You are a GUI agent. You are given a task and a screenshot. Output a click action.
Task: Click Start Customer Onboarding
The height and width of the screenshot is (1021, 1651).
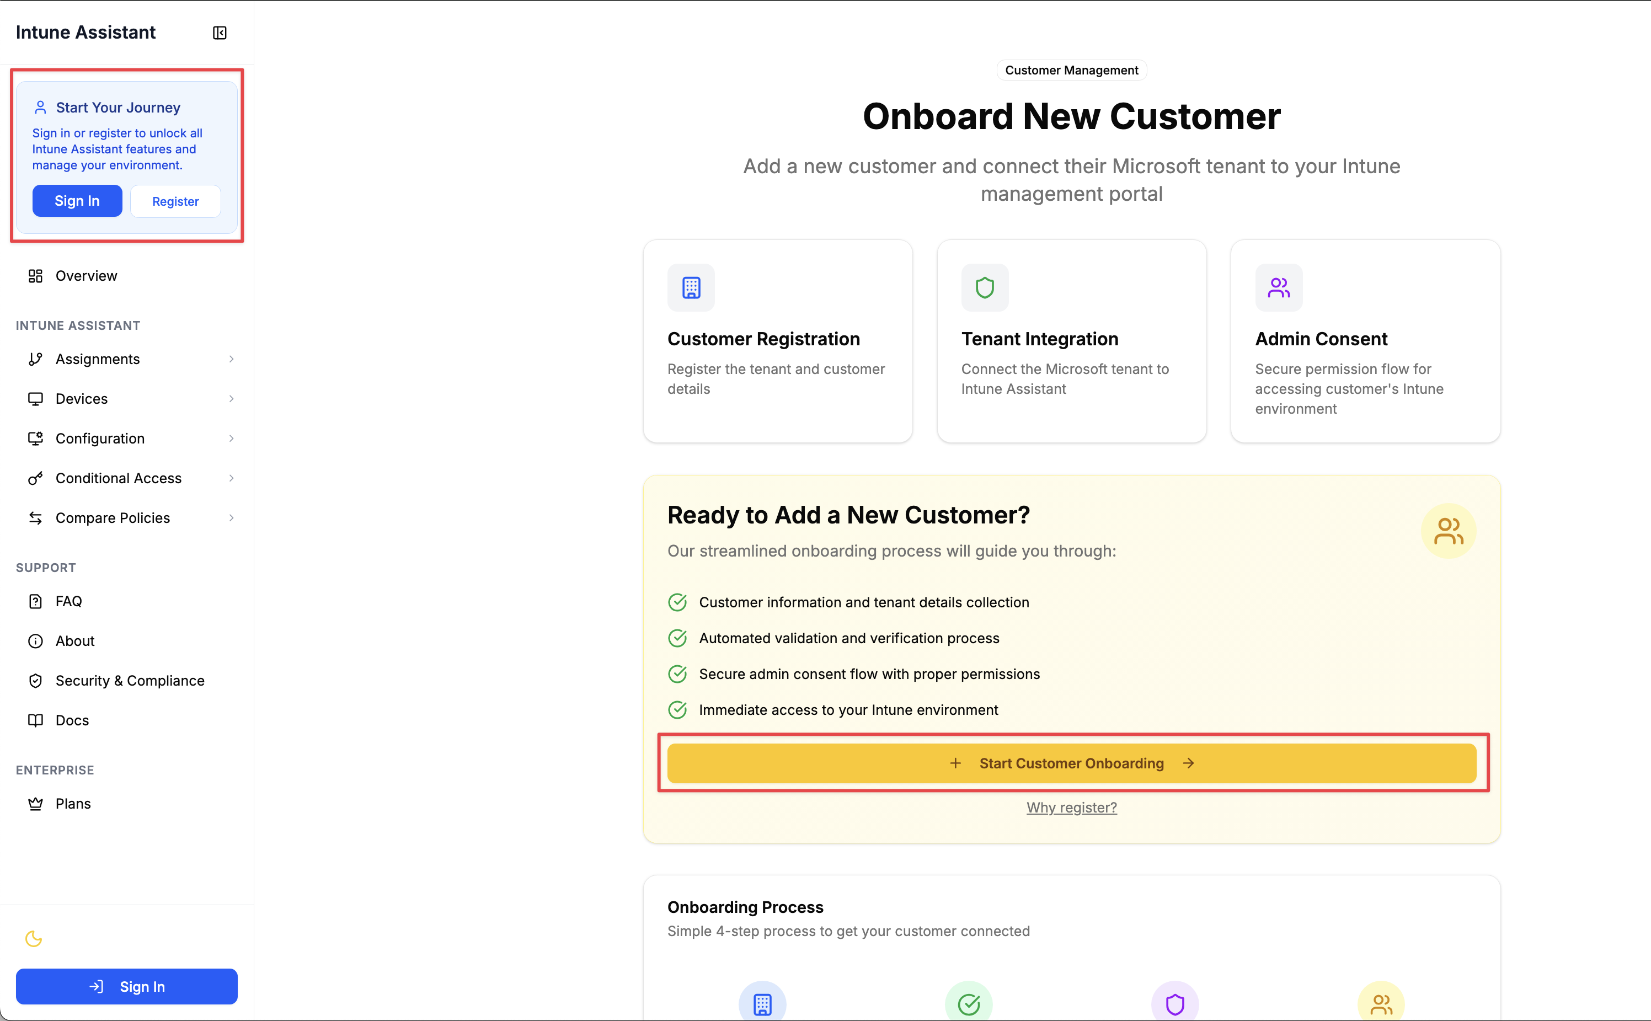(1071, 763)
